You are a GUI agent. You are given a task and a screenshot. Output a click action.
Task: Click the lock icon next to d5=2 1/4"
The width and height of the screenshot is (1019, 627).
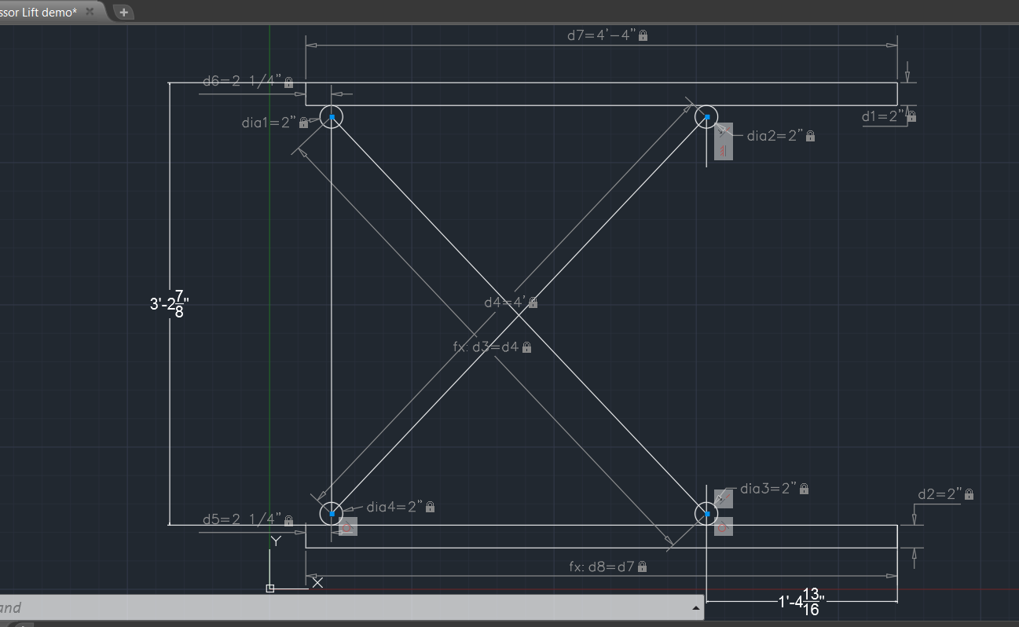click(288, 520)
